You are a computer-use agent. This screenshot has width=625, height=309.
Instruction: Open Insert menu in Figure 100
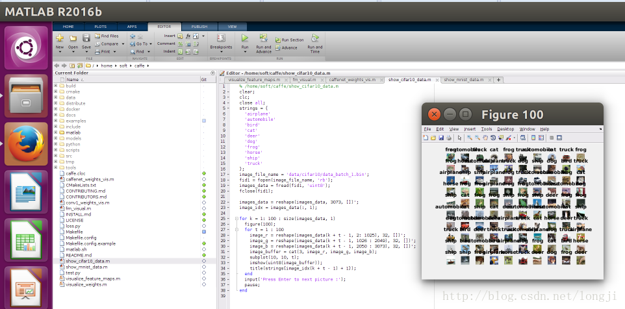[x=470, y=129]
